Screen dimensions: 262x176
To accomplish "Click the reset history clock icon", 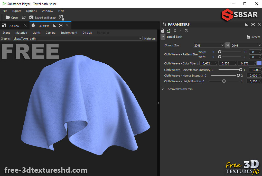I will 186,31.
